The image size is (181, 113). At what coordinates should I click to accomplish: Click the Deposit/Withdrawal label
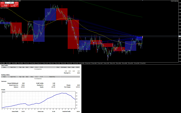(13, 83)
